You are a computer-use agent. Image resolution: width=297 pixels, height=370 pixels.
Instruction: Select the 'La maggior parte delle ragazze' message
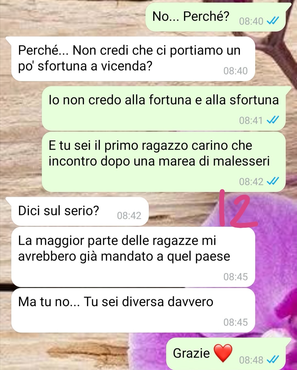[133, 257]
